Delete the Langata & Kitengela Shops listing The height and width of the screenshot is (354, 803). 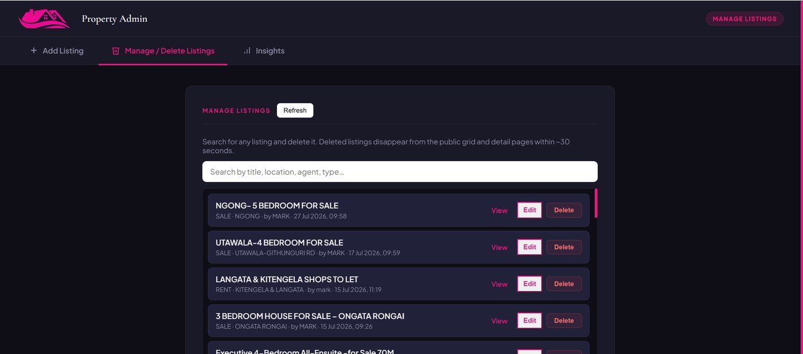coord(564,283)
